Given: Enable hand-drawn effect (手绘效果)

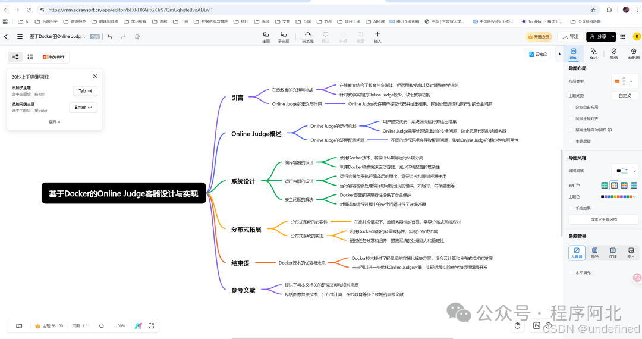Looking at the screenshot, I should pos(571,208).
